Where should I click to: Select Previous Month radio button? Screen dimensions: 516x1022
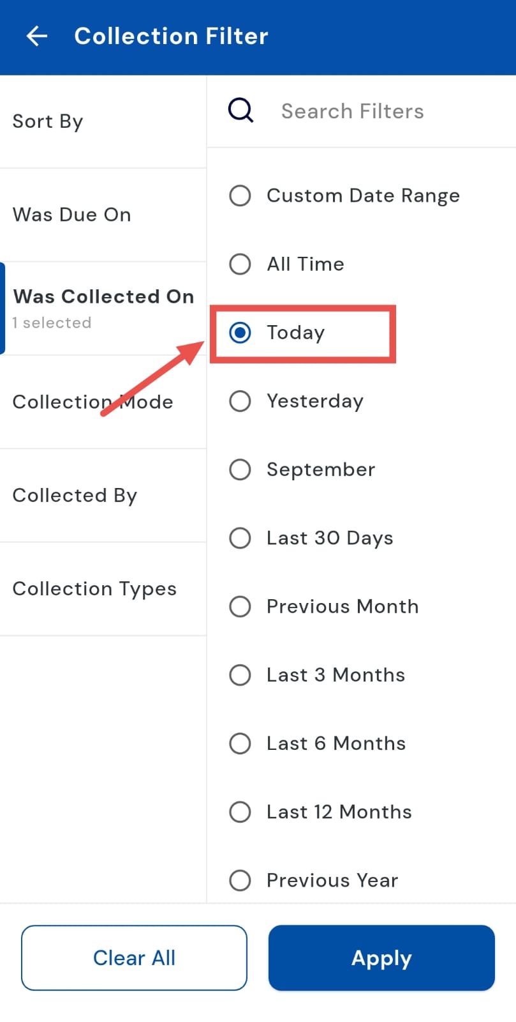240,606
